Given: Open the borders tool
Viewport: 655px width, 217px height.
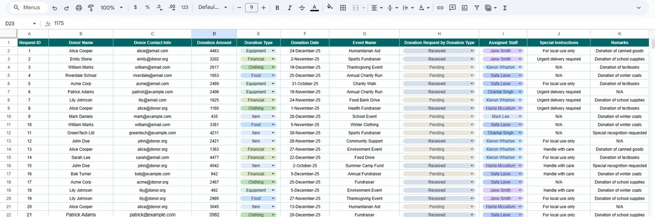Looking at the screenshot, I should point(343,8).
